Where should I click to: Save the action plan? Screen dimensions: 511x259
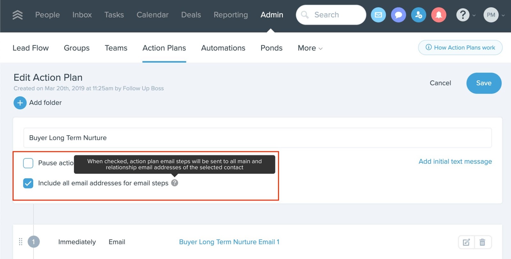pyautogui.click(x=484, y=83)
